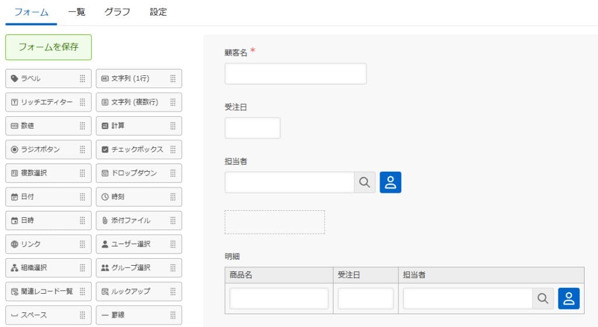Click the 商品名 column header

(x=279, y=275)
